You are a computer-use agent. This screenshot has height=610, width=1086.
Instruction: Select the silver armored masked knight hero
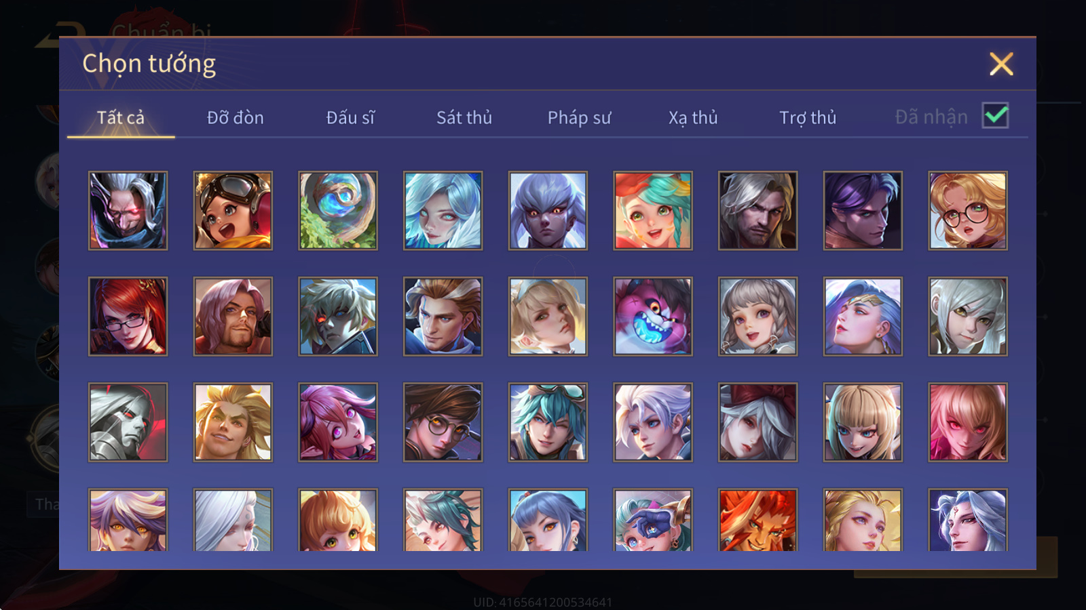(128, 422)
